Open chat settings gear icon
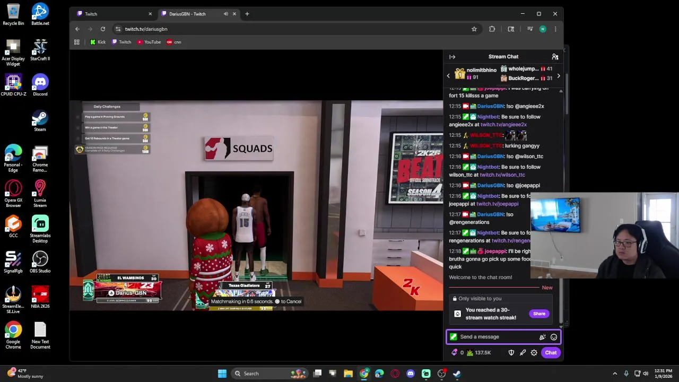Image resolution: width=679 pixels, height=382 pixels. tap(534, 353)
